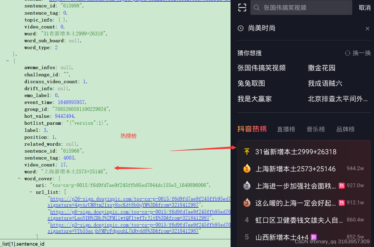Select the 抖音热榜 tab
The image size is (374, 247).
(252, 129)
